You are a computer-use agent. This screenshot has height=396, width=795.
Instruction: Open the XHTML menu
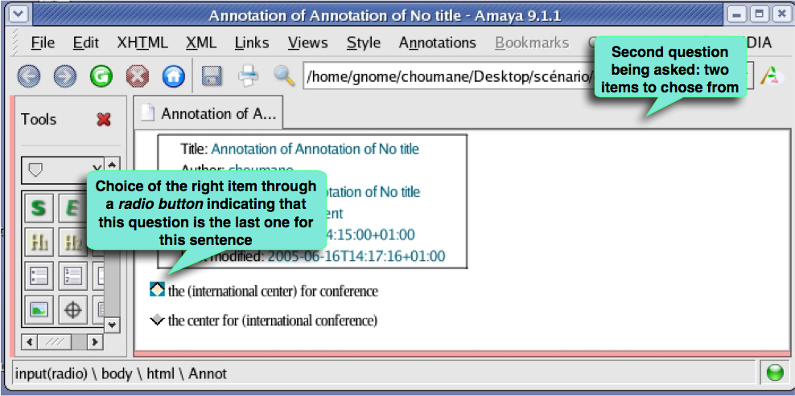point(142,43)
